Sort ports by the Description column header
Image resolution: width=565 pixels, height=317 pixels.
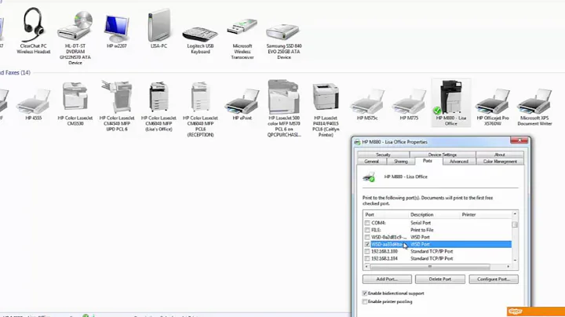435,215
